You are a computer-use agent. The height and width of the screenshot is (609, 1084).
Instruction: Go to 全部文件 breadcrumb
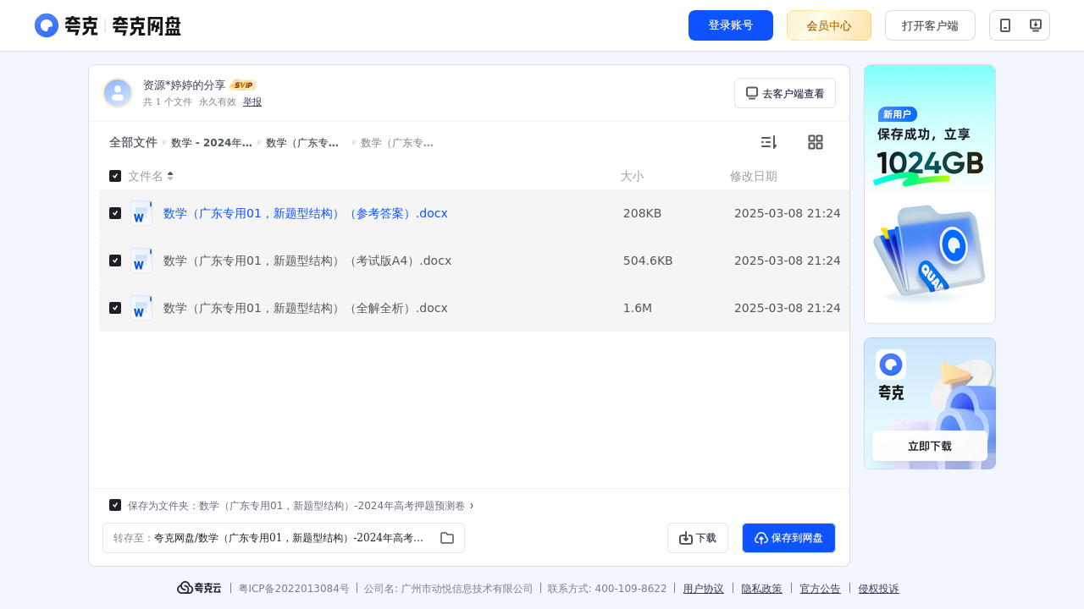point(133,142)
